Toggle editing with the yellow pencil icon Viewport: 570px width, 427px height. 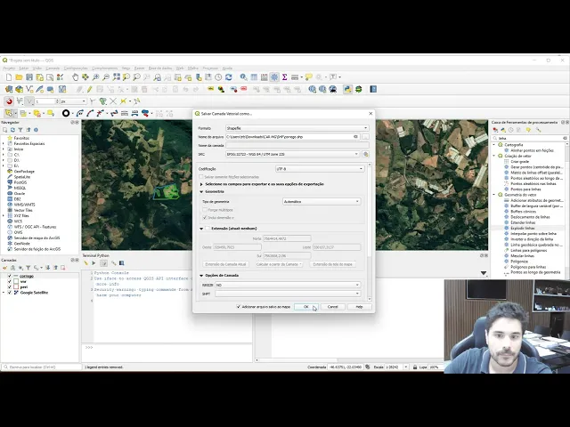coord(89,89)
